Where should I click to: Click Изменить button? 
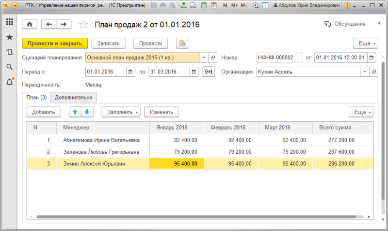(162, 112)
